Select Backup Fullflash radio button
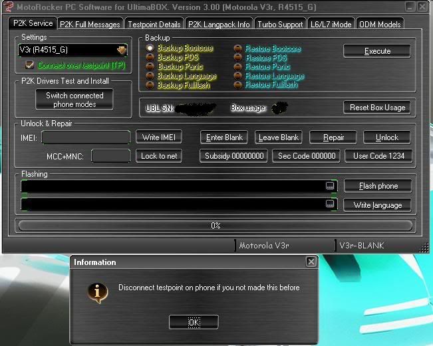Screen dimensions: 433x346 [x=150, y=85]
